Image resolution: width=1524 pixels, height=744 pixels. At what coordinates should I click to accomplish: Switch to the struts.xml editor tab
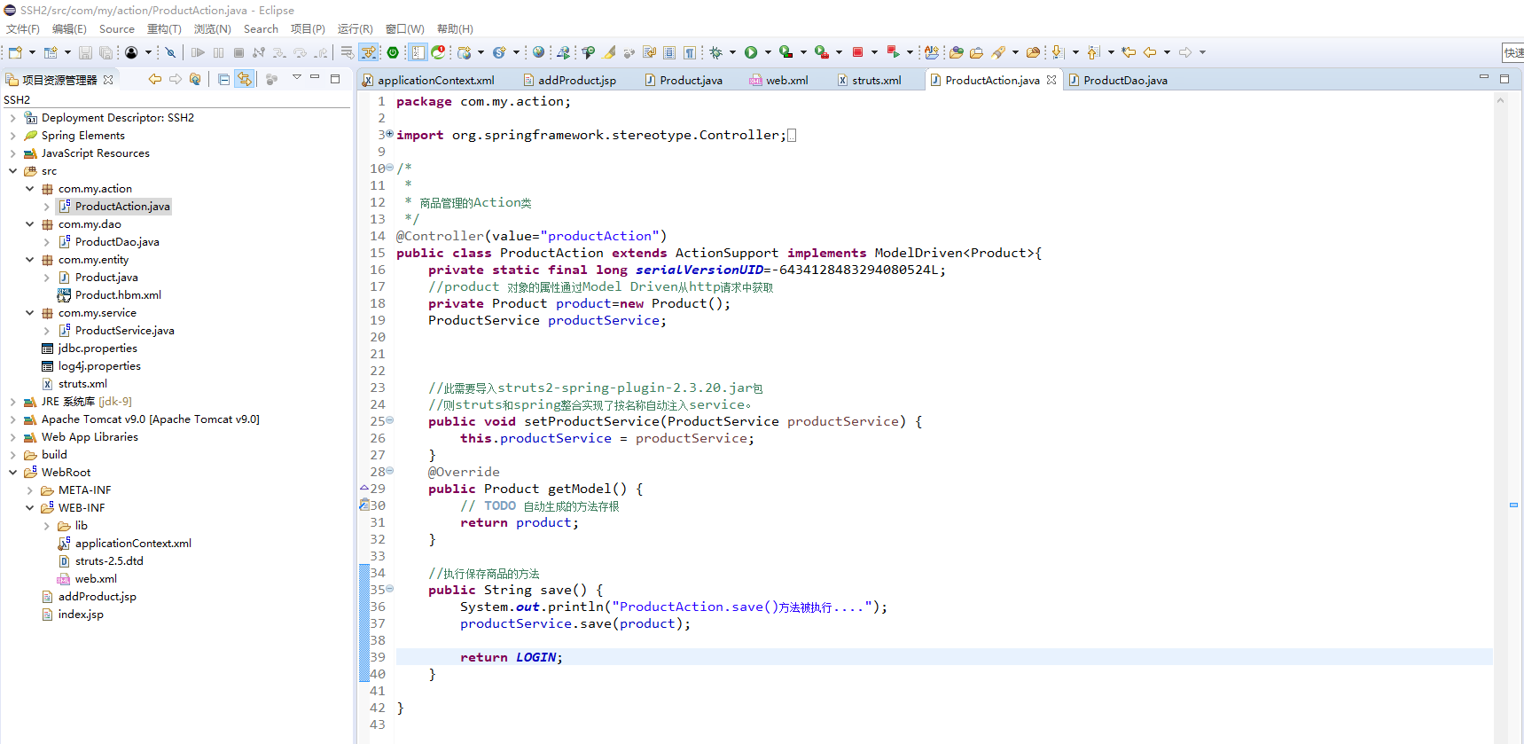tap(876, 80)
